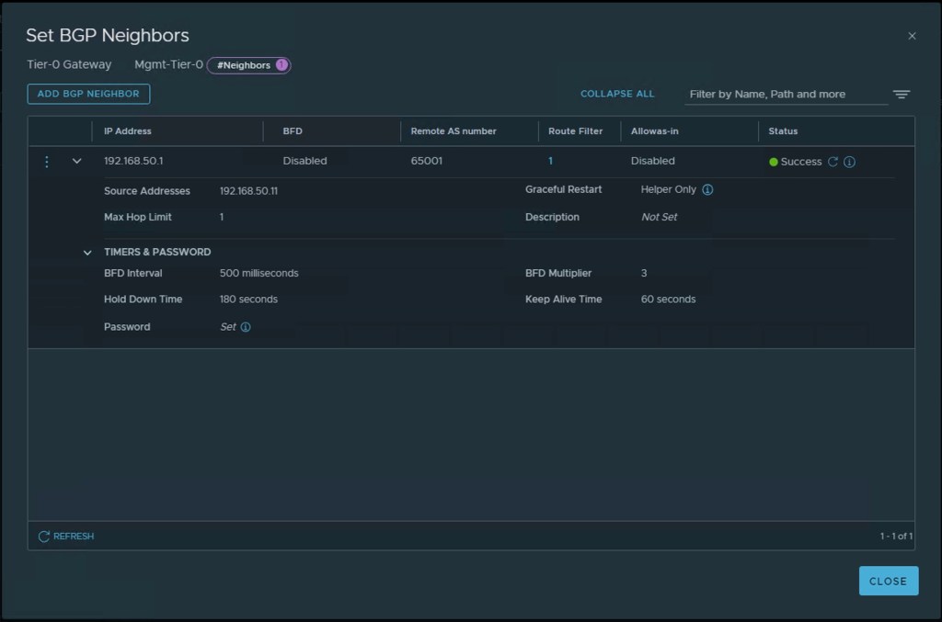Image resolution: width=942 pixels, height=622 pixels.
Task: Click the refresh icon next to Success status
Action: point(833,162)
